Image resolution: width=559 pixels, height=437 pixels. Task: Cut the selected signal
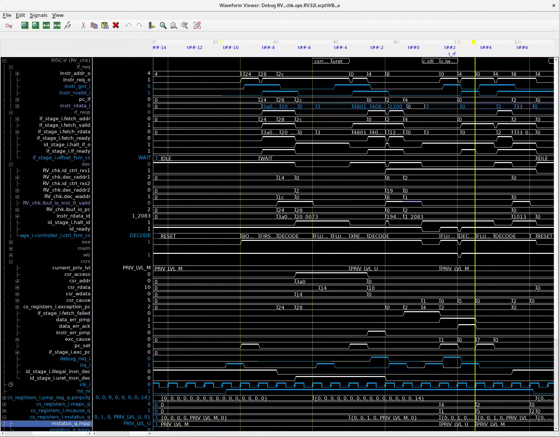83,26
